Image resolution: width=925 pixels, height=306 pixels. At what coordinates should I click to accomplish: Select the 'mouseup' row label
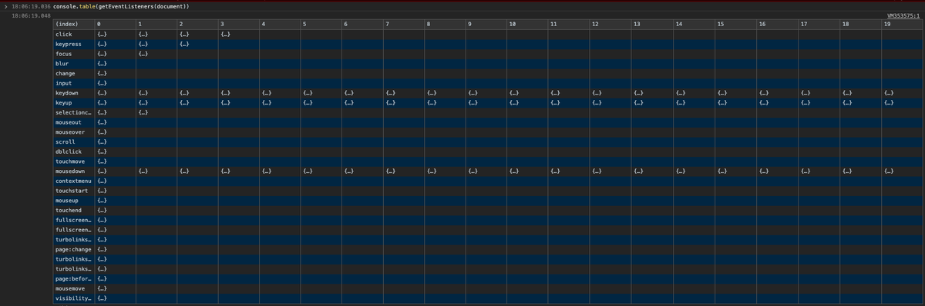(x=67, y=200)
